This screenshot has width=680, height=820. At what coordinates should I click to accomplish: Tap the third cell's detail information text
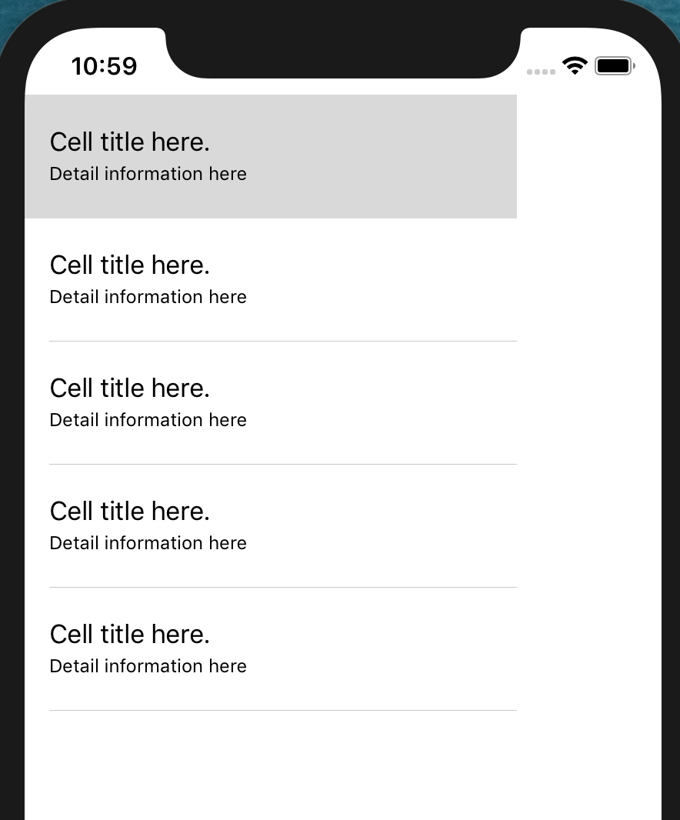(x=148, y=419)
